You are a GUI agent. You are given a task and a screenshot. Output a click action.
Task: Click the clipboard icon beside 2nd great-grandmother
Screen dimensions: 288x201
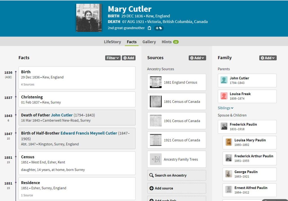(149, 28)
